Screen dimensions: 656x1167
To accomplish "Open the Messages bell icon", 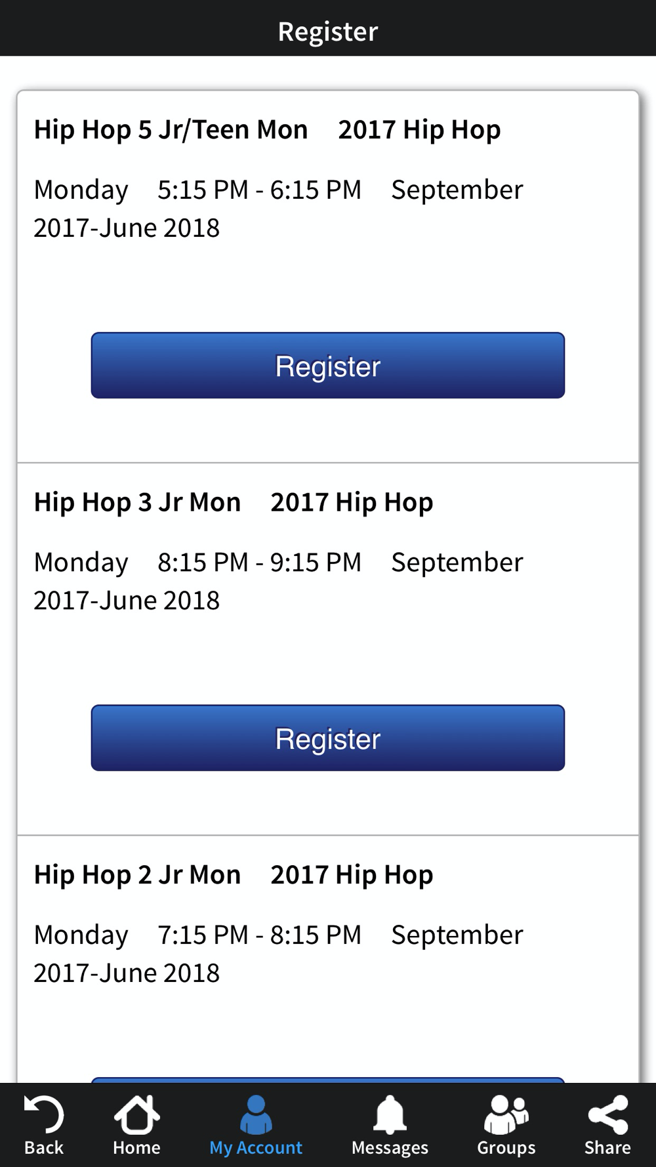I will click(390, 1114).
